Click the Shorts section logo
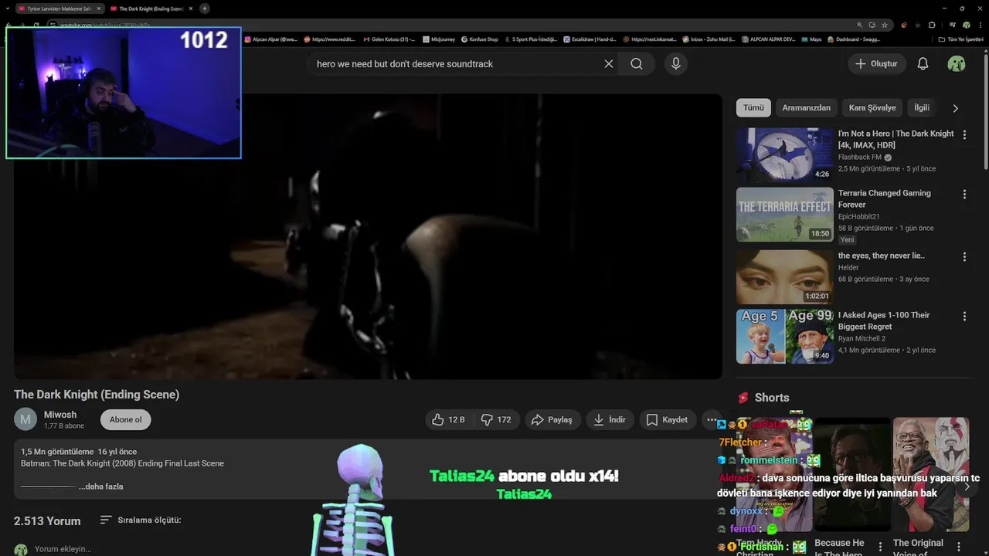 pos(743,398)
